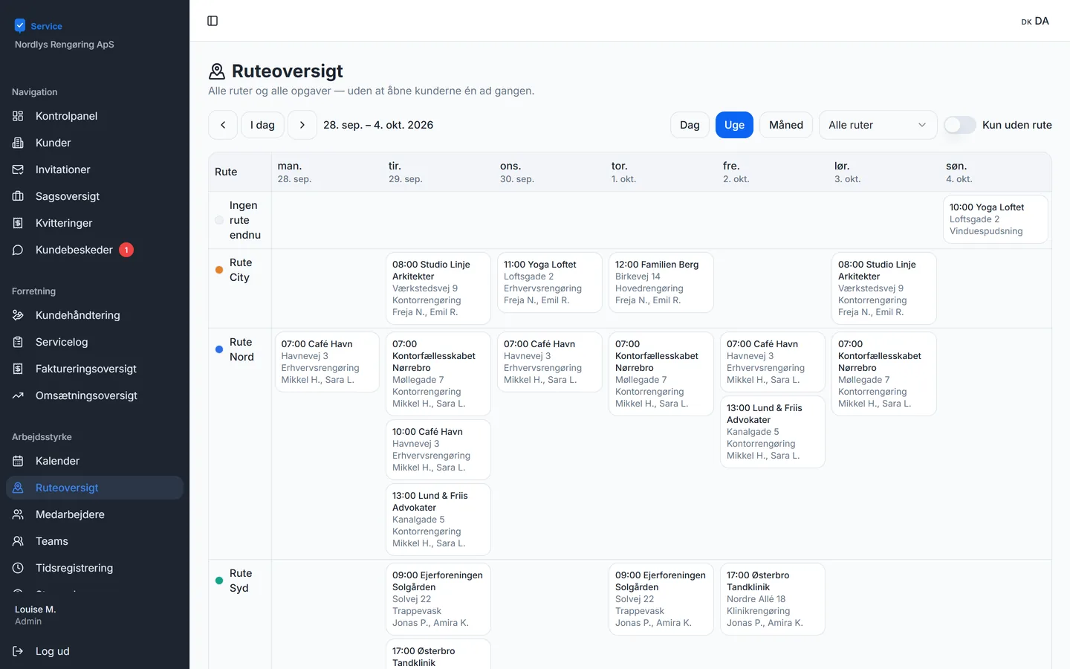
Task: Open 17:00 Østerbro Tandklinik Friday card
Action: (773, 599)
